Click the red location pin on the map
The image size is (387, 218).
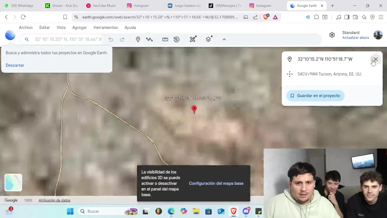click(194, 109)
